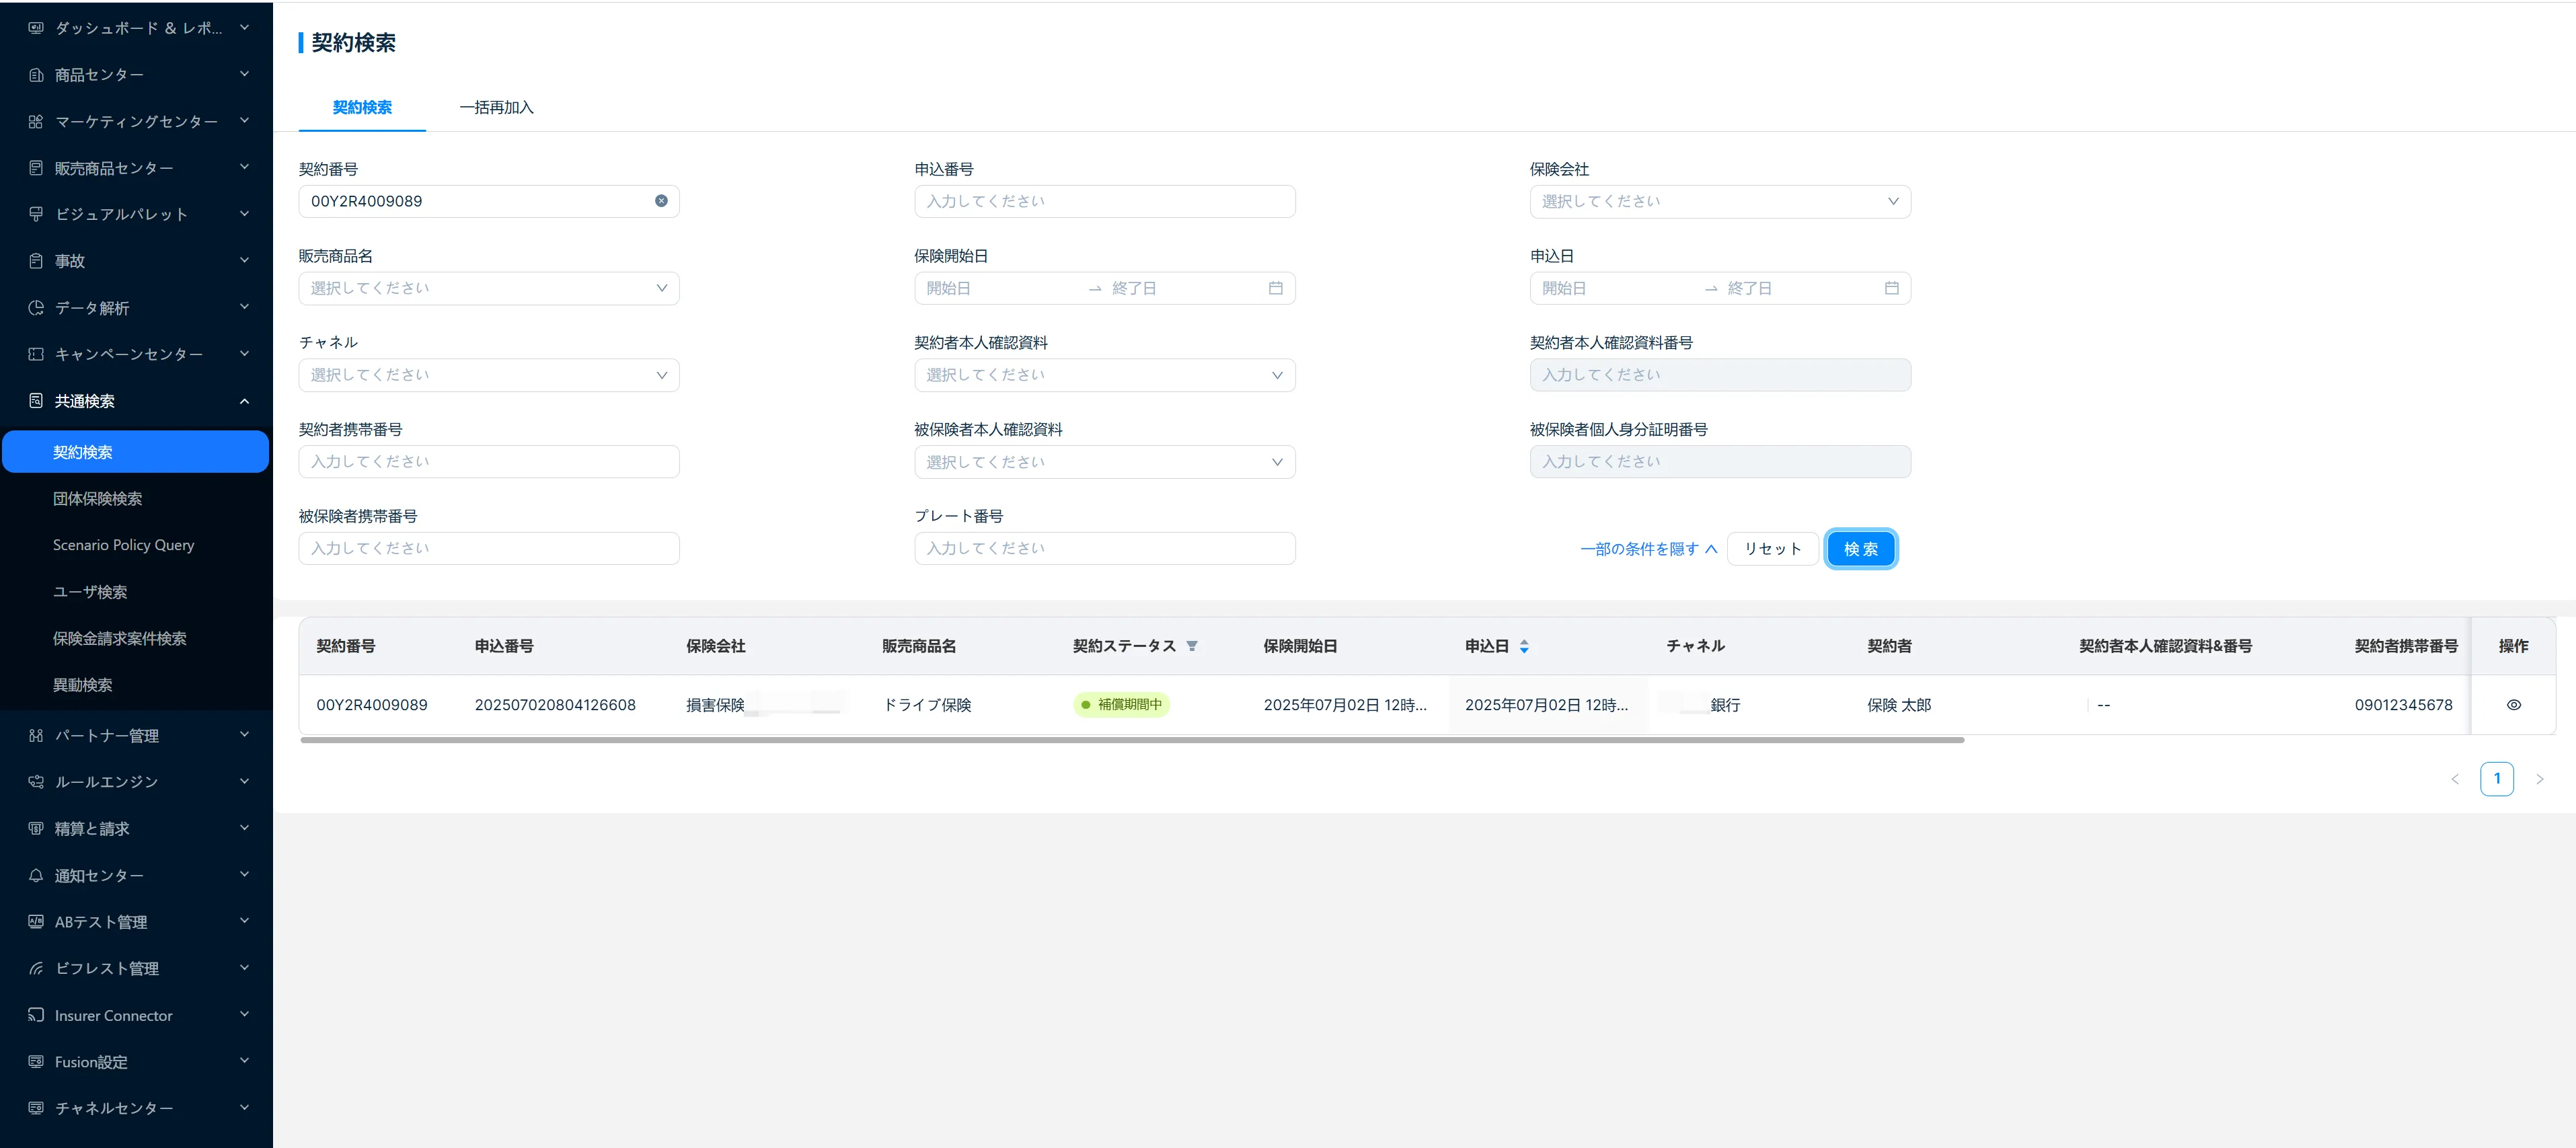Image resolution: width=2576 pixels, height=1148 pixels.
Task: Open the 被保険者本人確認資料 dropdown
Action: click(1105, 462)
